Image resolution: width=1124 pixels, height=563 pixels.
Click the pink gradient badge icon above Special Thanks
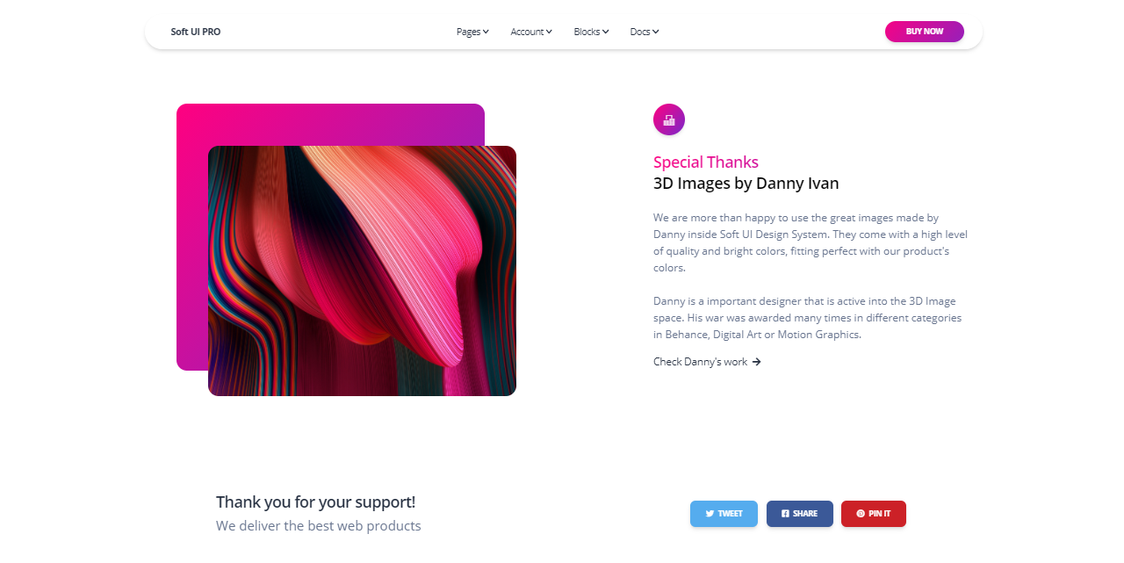coord(669,119)
